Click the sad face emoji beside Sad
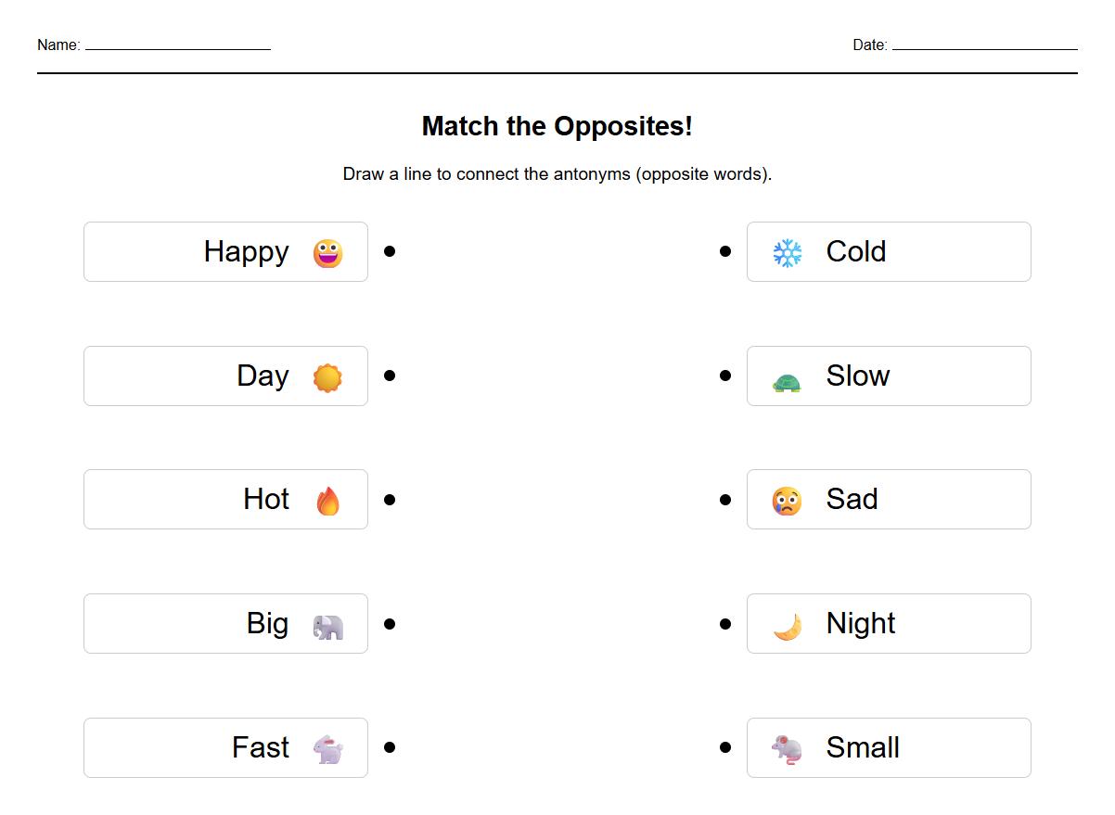Screen dimensions: 1115x815 787,502
